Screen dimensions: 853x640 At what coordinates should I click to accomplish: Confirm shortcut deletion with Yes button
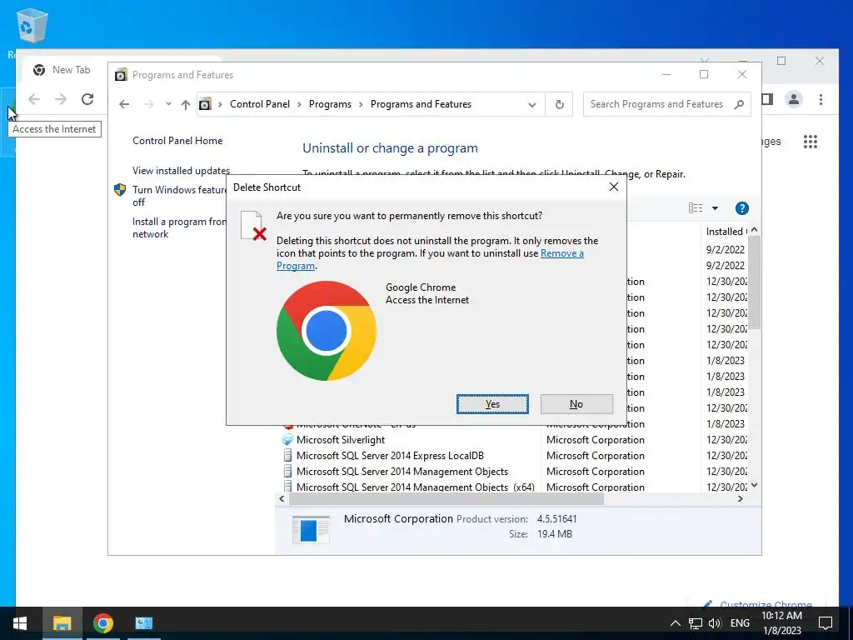pyautogui.click(x=492, y=404)
